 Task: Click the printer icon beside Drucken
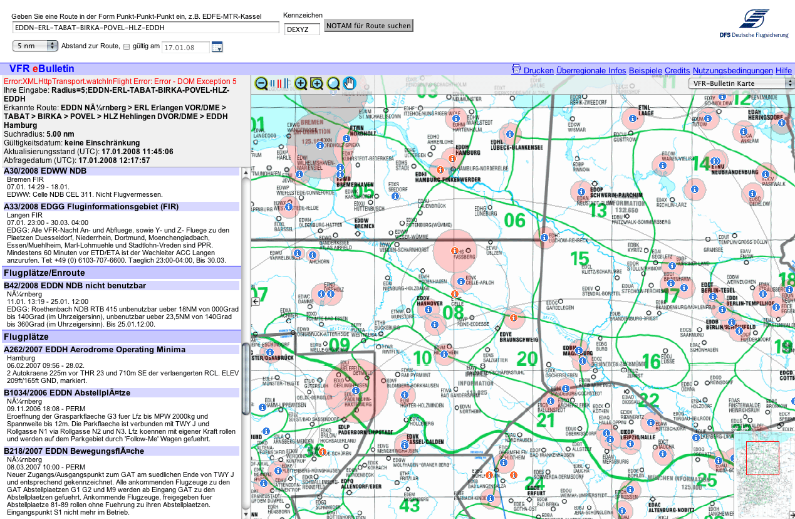click(516, 69)
